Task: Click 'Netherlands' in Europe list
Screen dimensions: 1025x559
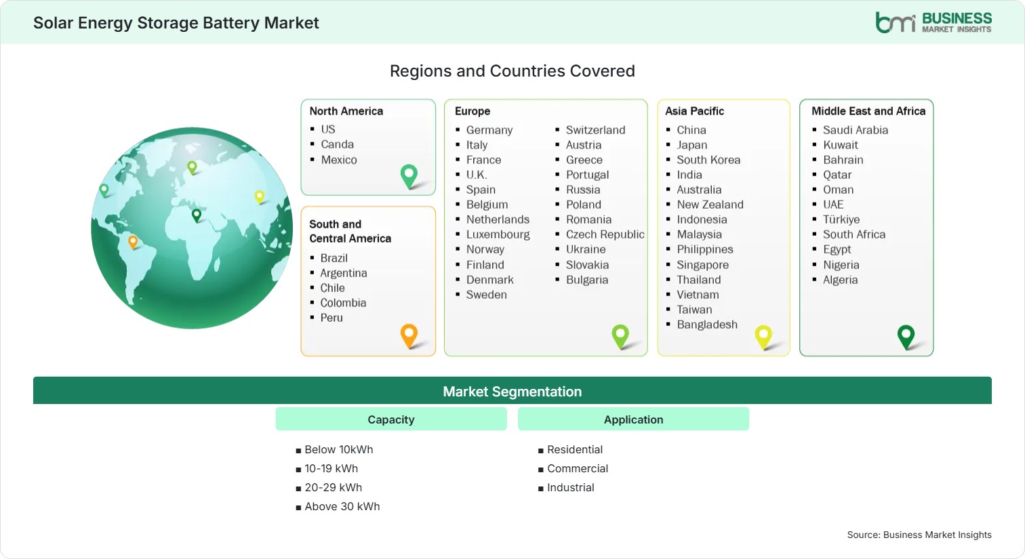Action: click(x=498, y=220)
